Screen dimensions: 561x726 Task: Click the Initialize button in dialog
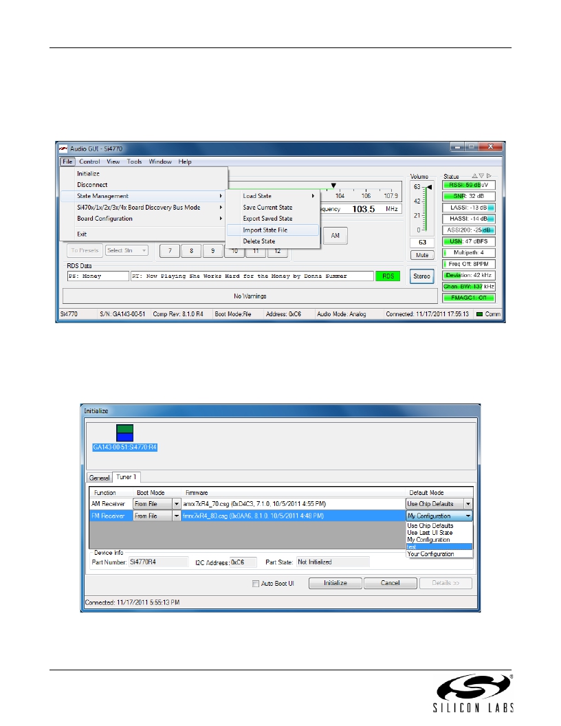[x=335, y=583]
